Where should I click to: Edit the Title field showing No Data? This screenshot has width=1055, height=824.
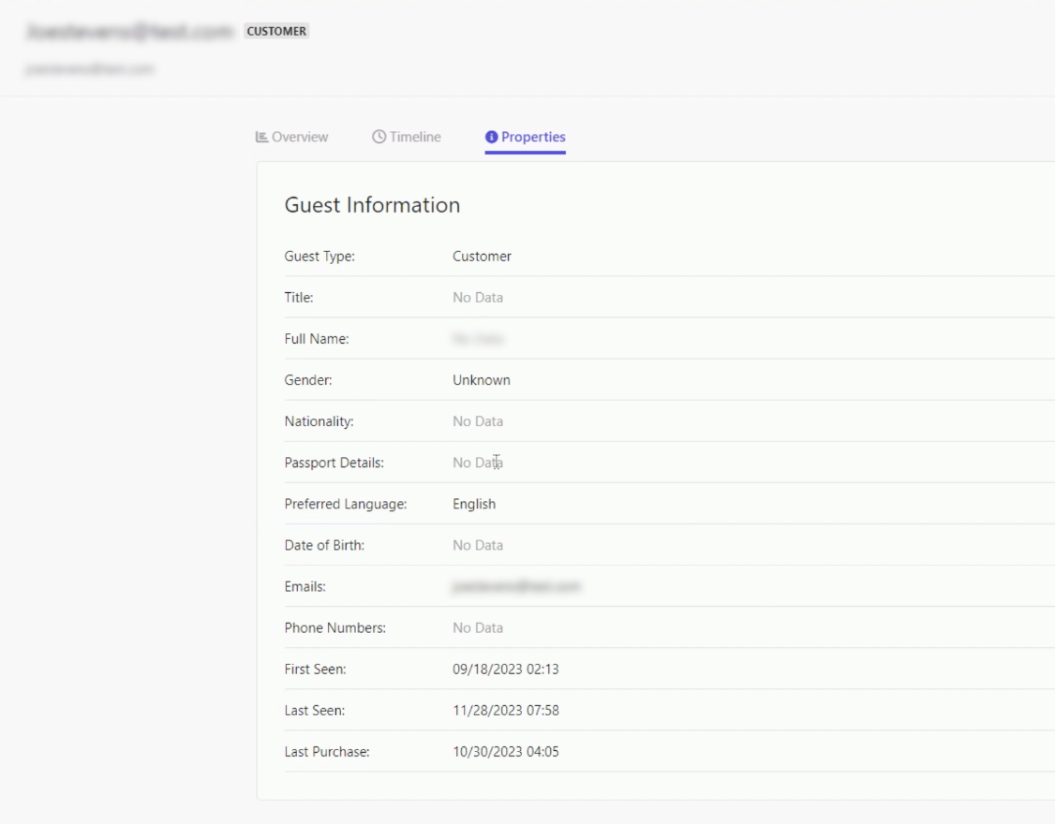click(x=477, y=297)
